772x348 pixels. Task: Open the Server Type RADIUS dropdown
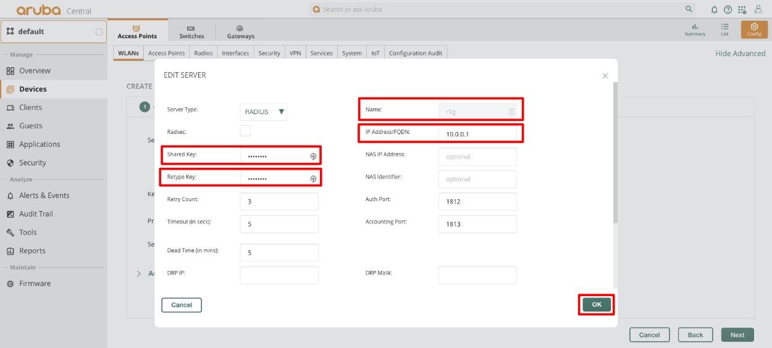click(264, 112)
